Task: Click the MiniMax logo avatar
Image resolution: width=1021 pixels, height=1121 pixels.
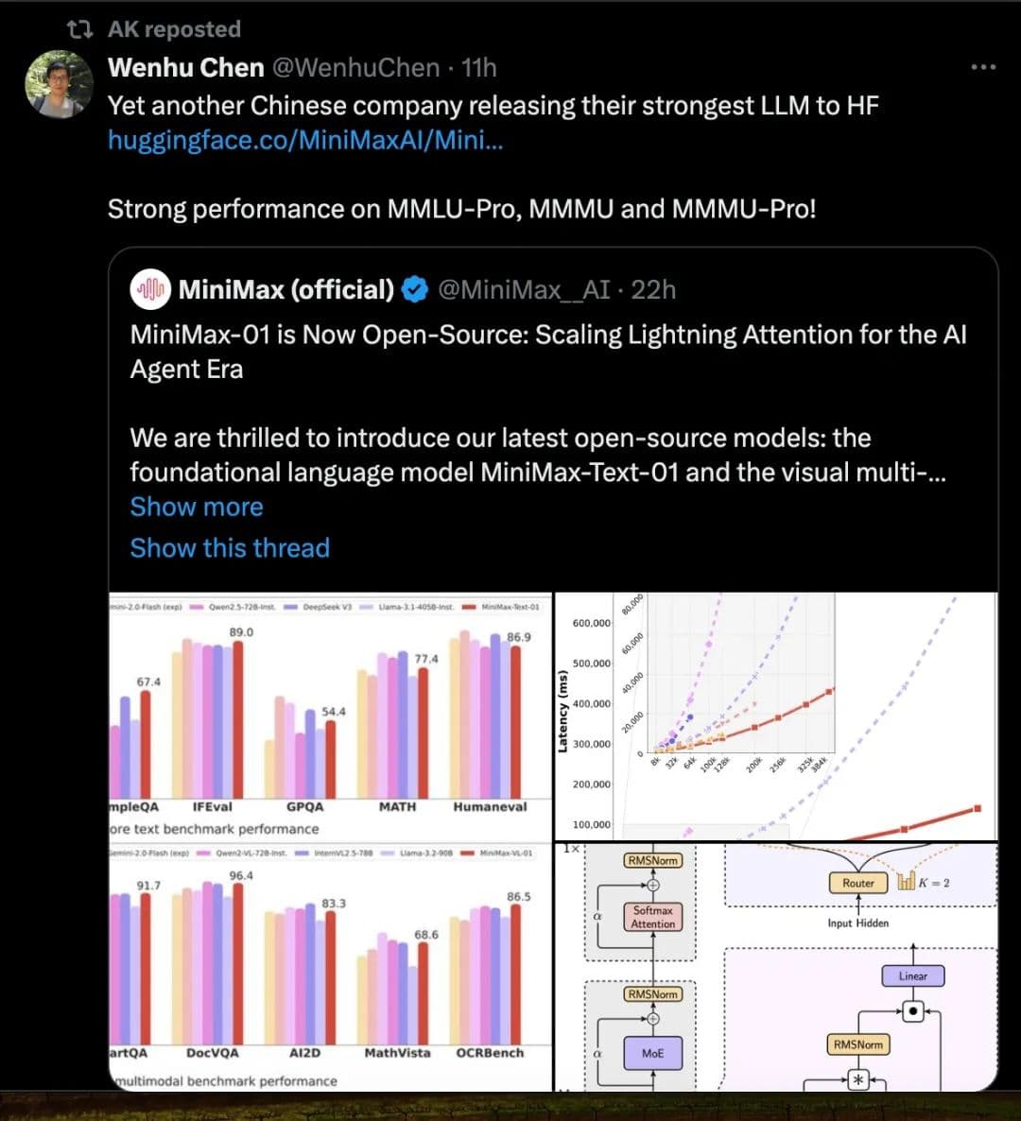Action: click(150, 289)
